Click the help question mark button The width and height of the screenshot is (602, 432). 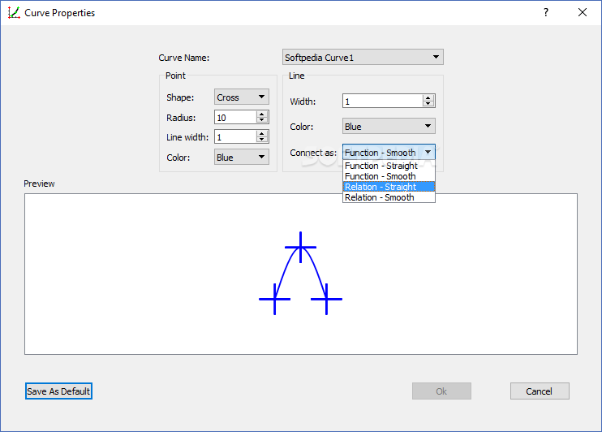coord(546,13)
